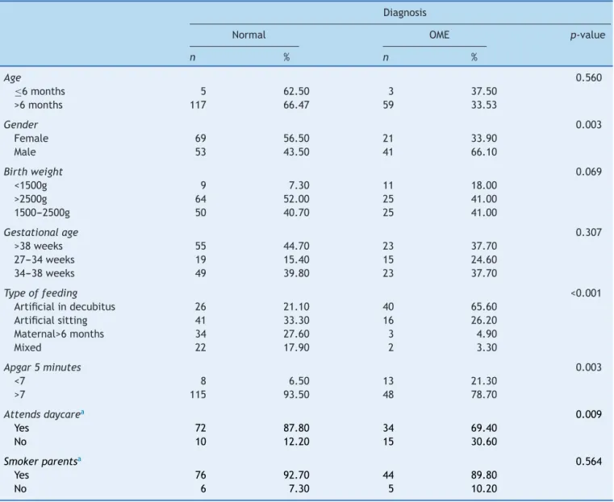Click the 'Diagnosis' column header
The width and height of the screenshot is (614, 502).
(404, 13)
